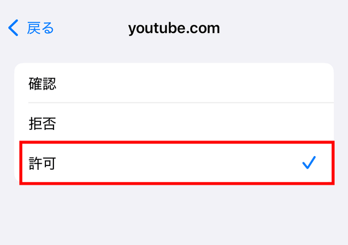Click the 許可 label text

(42, 164)
